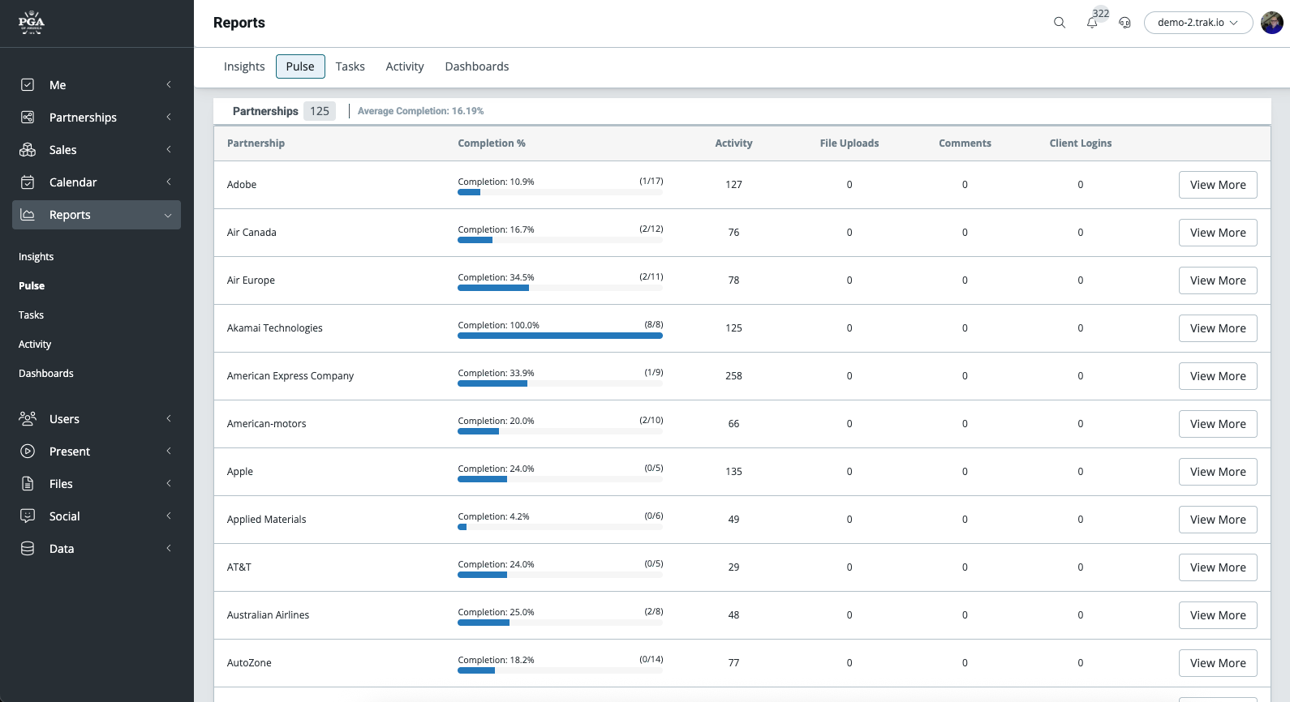Image resolution: width=1290 pixels, height=702 pixels.
Task: Sort by Activity column header
Action: [x=733, y=143]
